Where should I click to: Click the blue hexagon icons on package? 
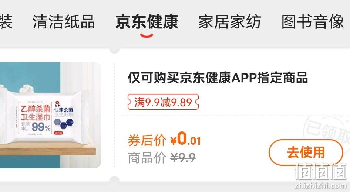point(64,124)
